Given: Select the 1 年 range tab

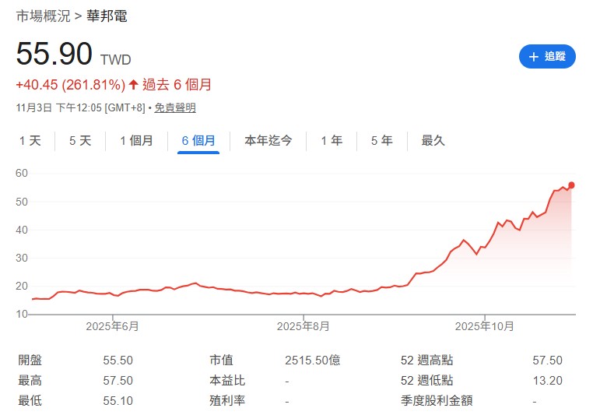Looking at the screenshot, I should tap(332, 141).
